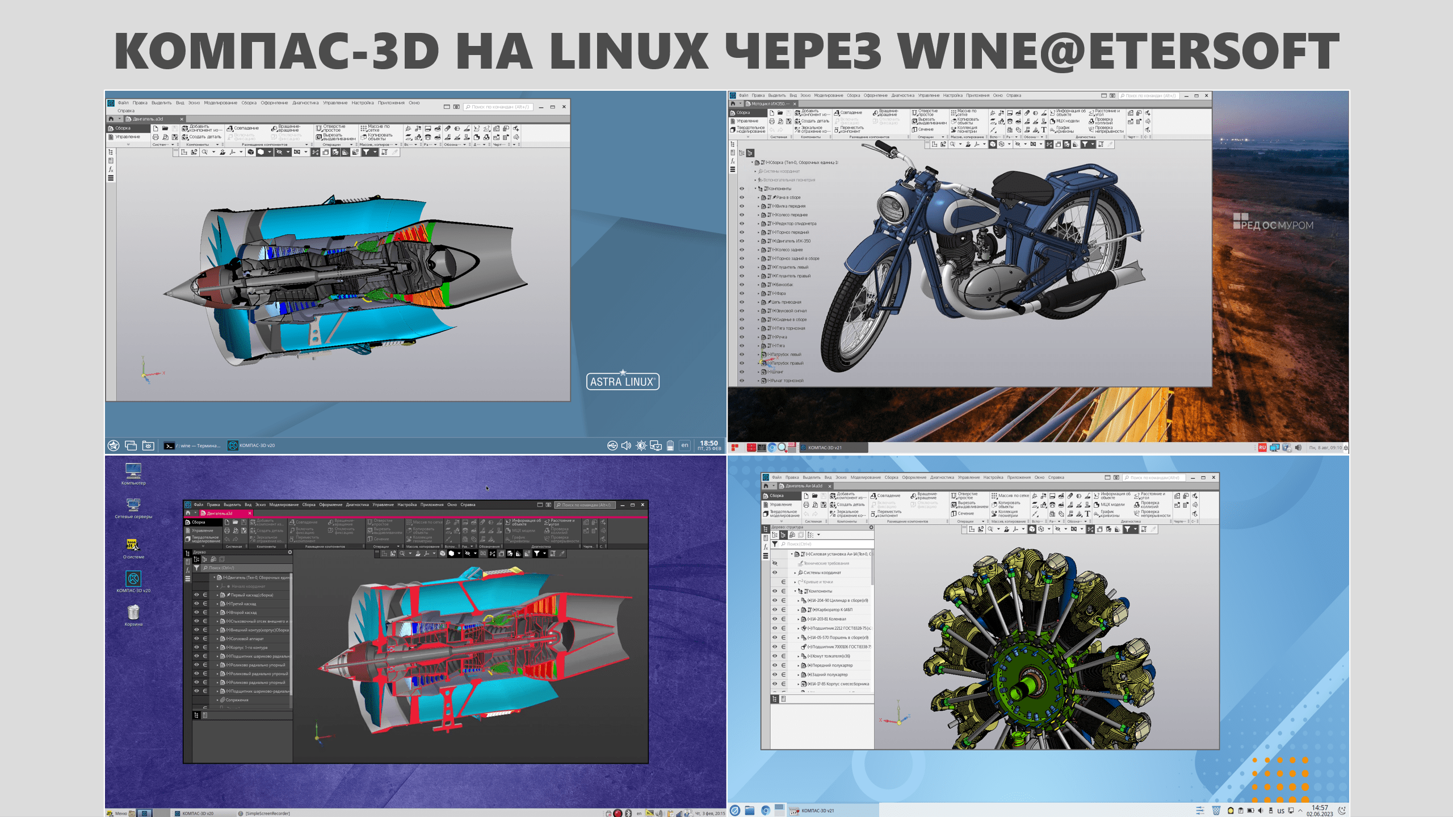
Task: Click 'wine — Термина…' taskbar button on Astra
Action: point(193,446)
